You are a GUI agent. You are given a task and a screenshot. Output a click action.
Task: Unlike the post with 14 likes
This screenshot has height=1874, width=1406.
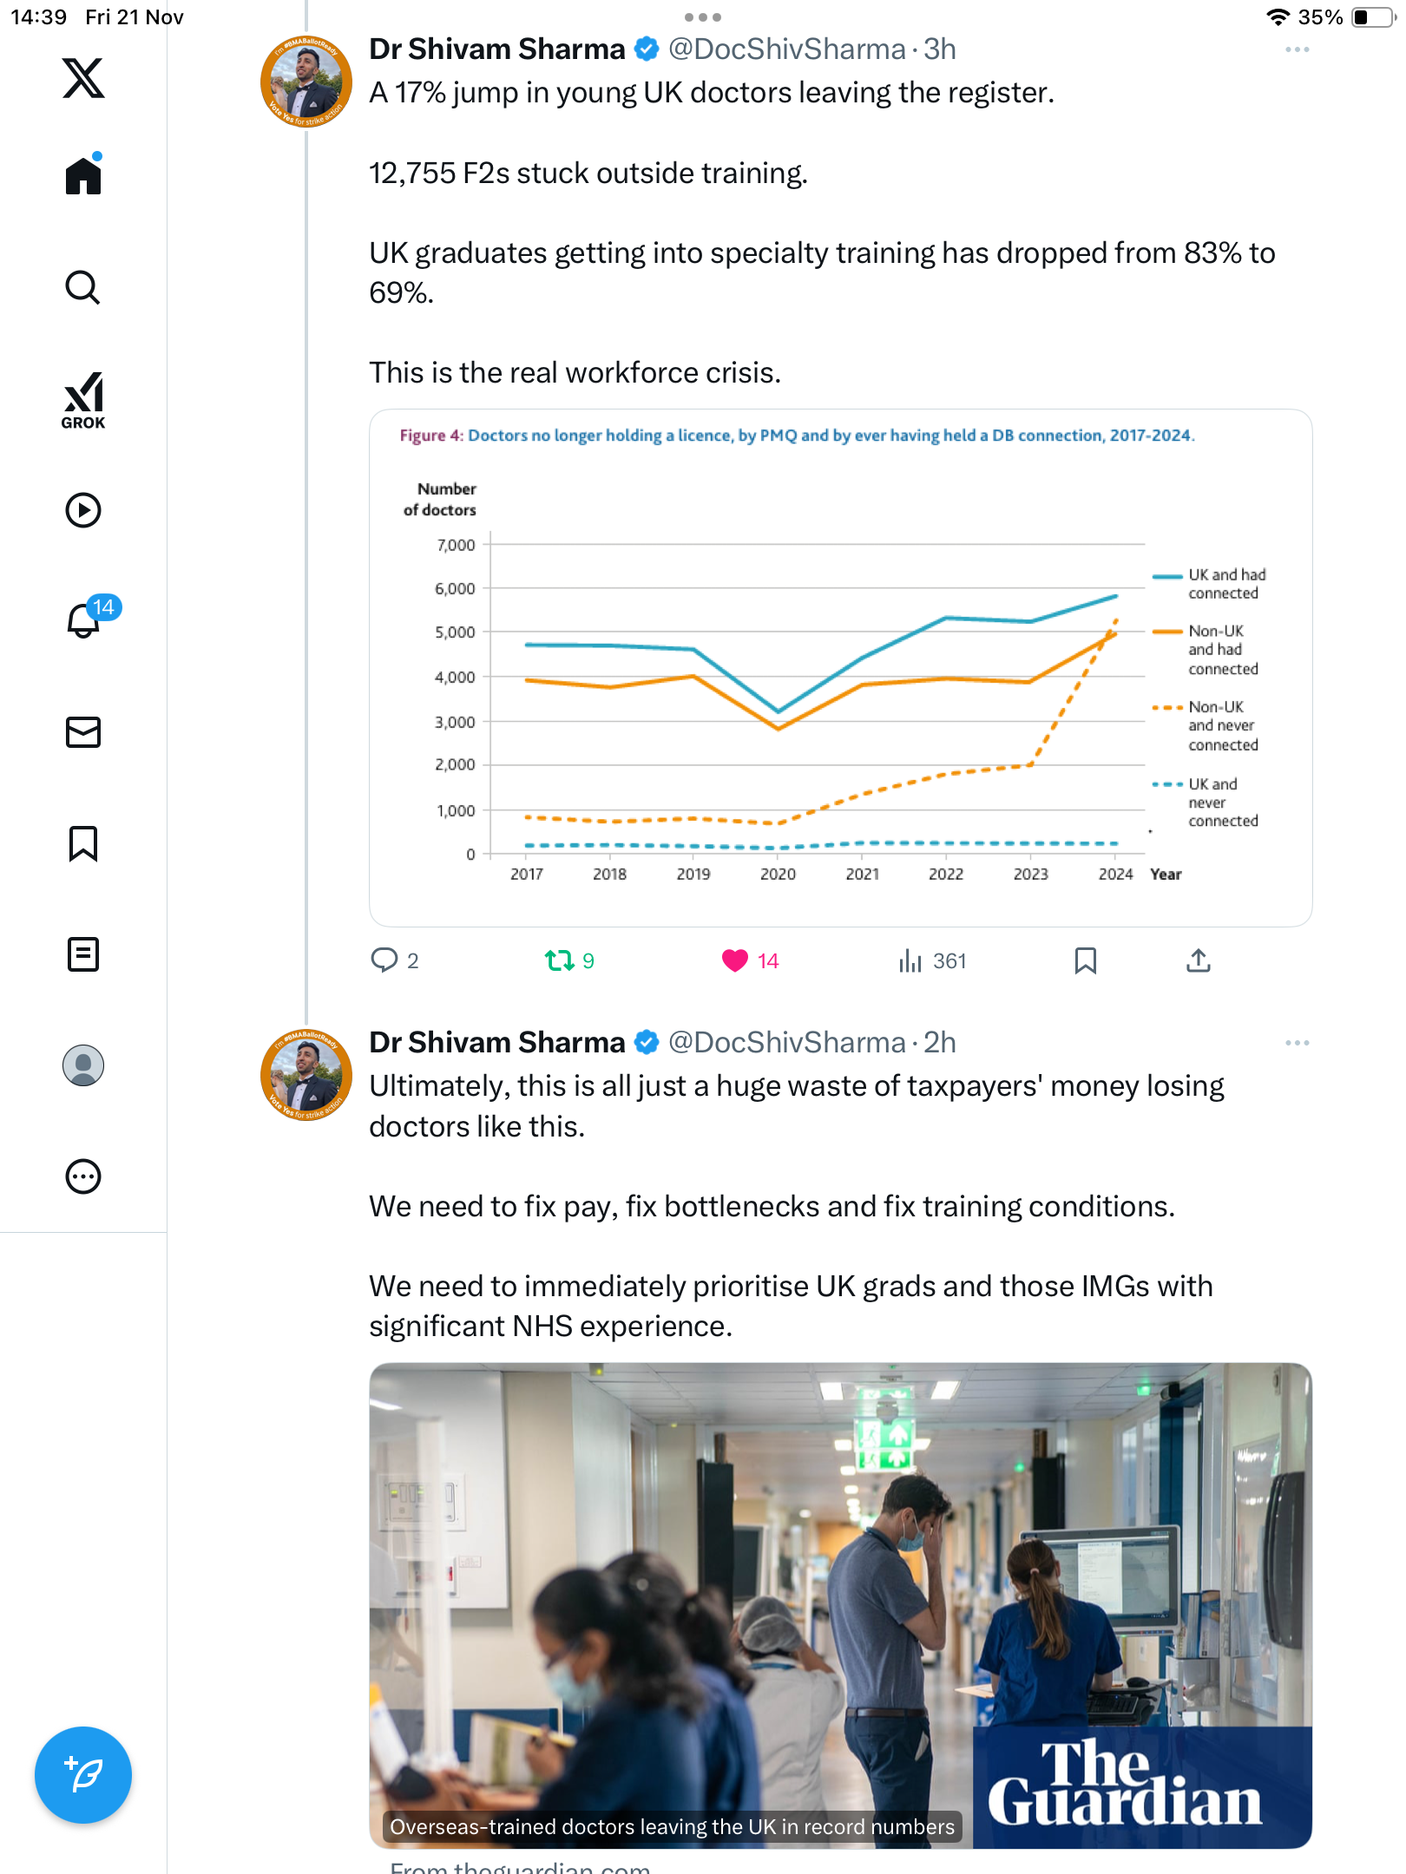pyautogui.click(x=735, y=960)
